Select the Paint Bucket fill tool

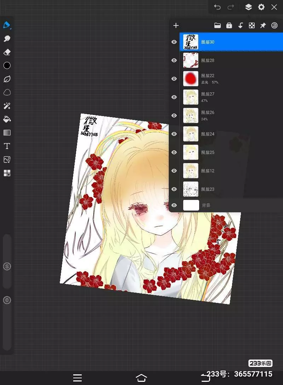coord(7,119)
